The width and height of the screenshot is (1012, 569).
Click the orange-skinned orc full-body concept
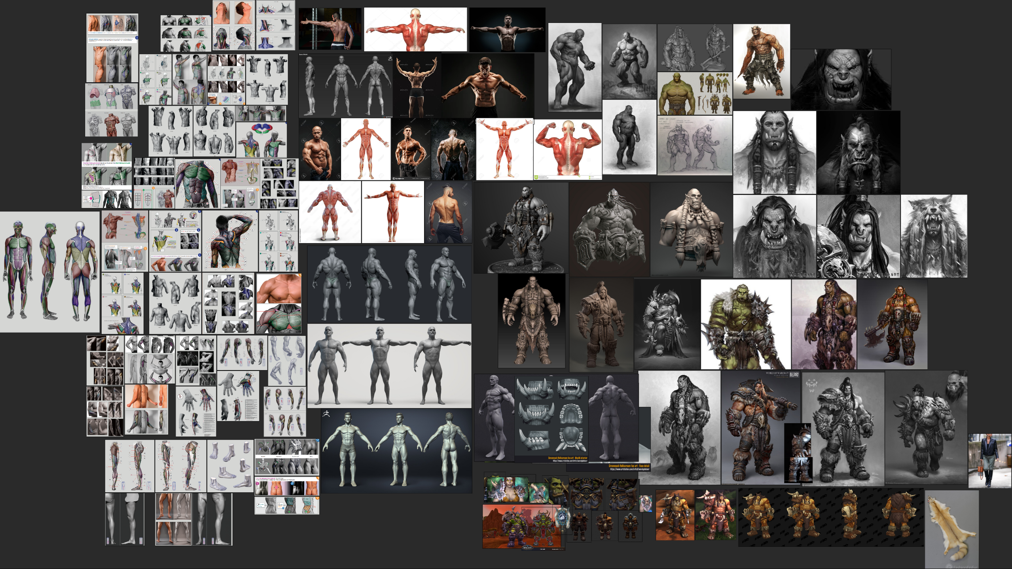coord(761,61)
